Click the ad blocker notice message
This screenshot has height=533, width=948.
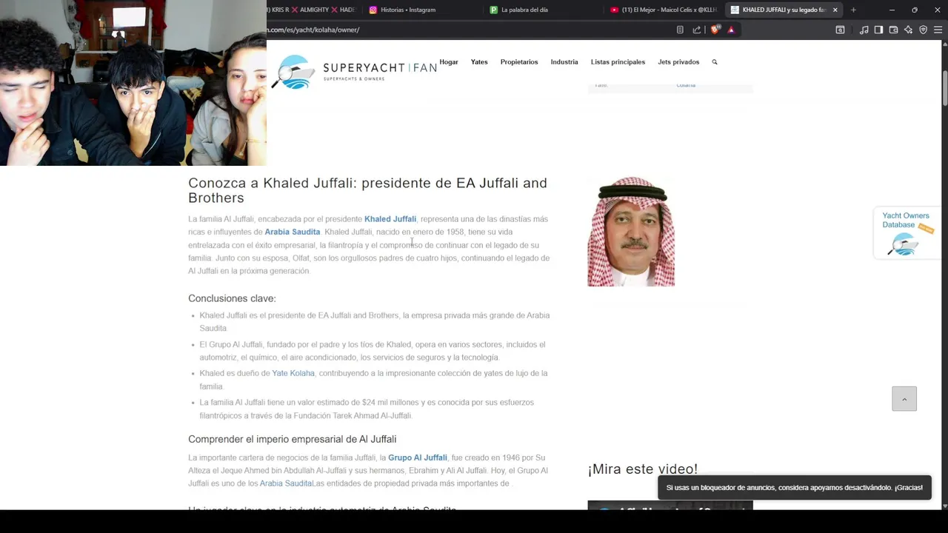tap(795, 488)
